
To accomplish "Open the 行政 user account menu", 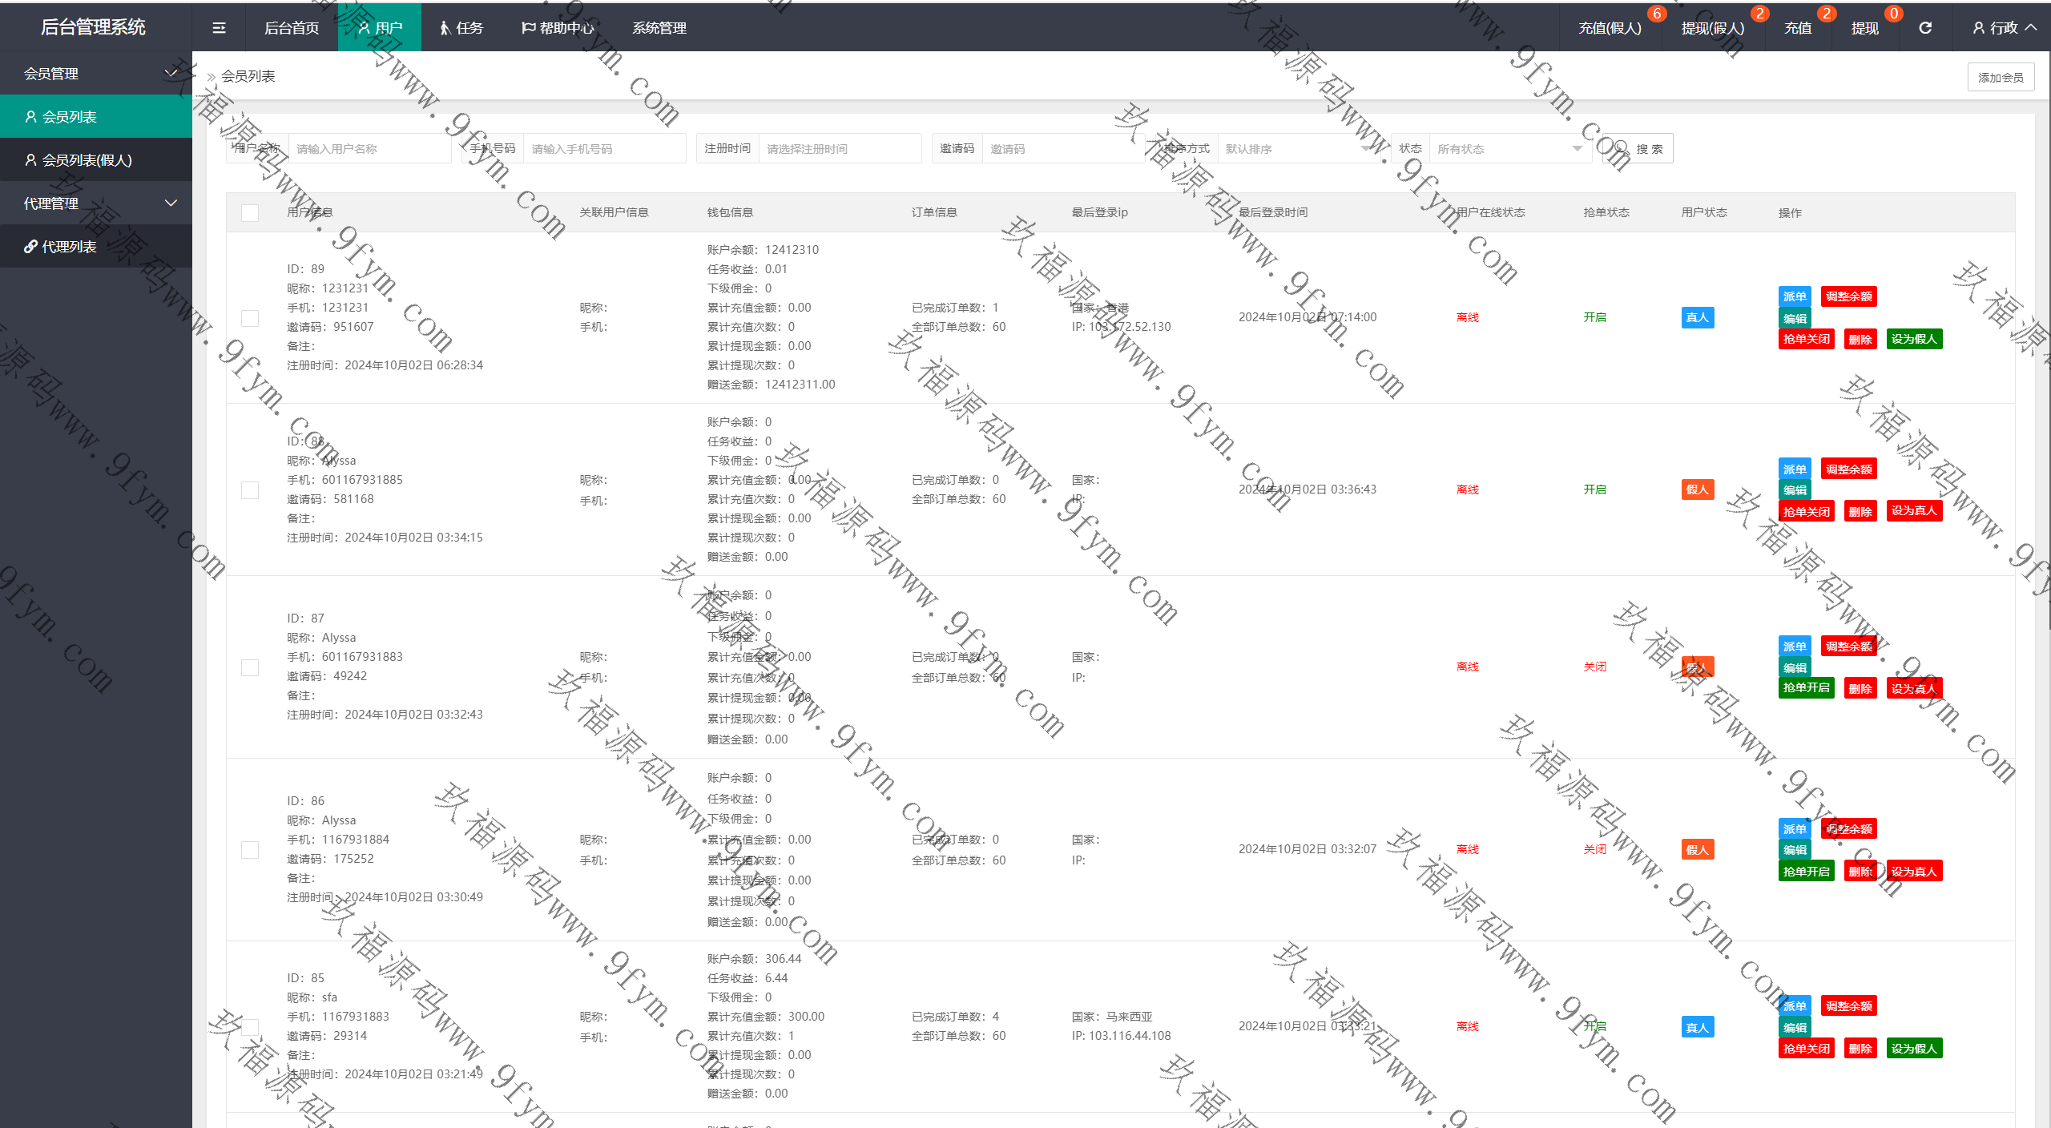I will pyautogui.click(x=2004, y=28).
